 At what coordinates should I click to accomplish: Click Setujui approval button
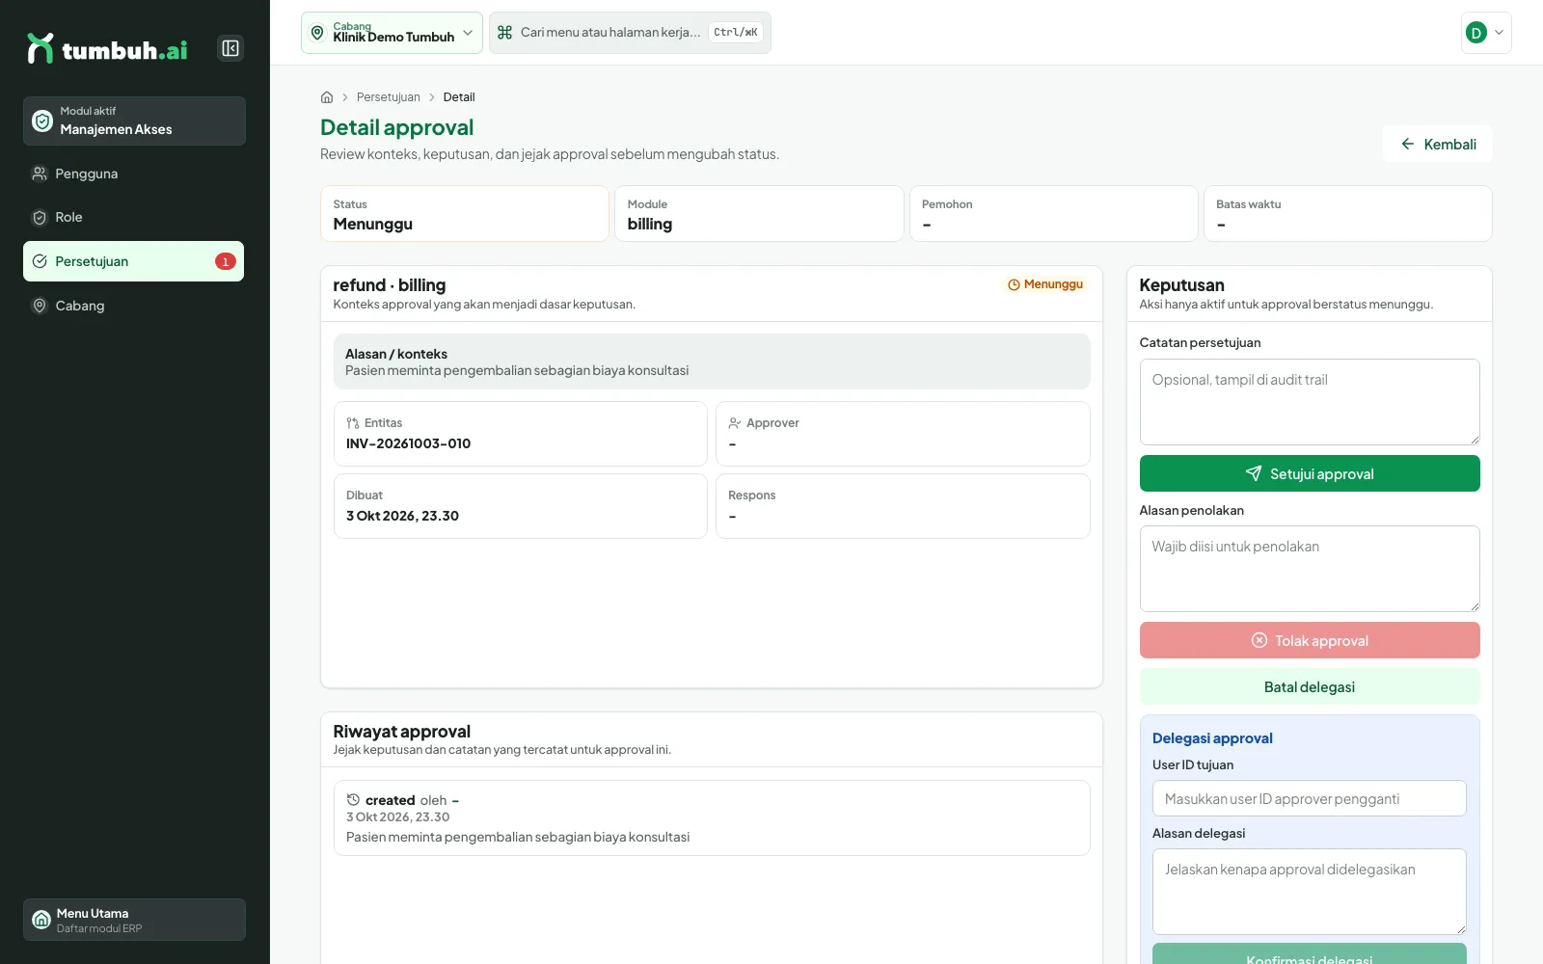[1310, 473]
